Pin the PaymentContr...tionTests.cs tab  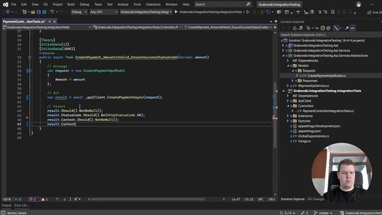pyautogui.click(x=50, y=21)
